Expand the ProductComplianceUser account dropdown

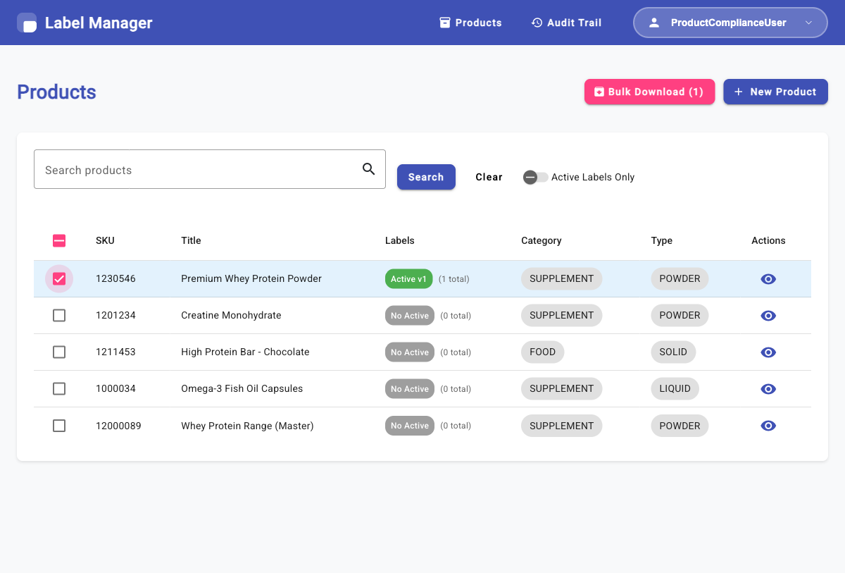pos(808,23)
